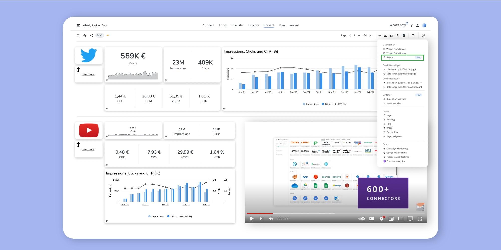
Task: Click the save template icon
Action: click(404, 35)
